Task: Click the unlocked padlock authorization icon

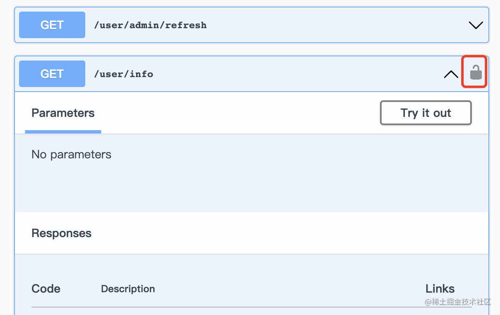Action: [476, 73]
